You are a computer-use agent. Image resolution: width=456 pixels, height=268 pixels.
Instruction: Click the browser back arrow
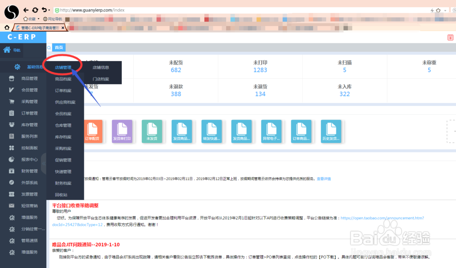26,10
